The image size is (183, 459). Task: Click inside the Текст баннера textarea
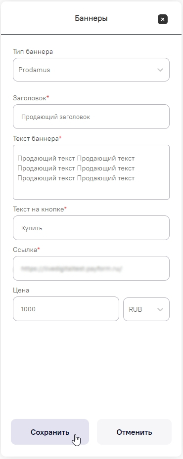pos(91,172)
